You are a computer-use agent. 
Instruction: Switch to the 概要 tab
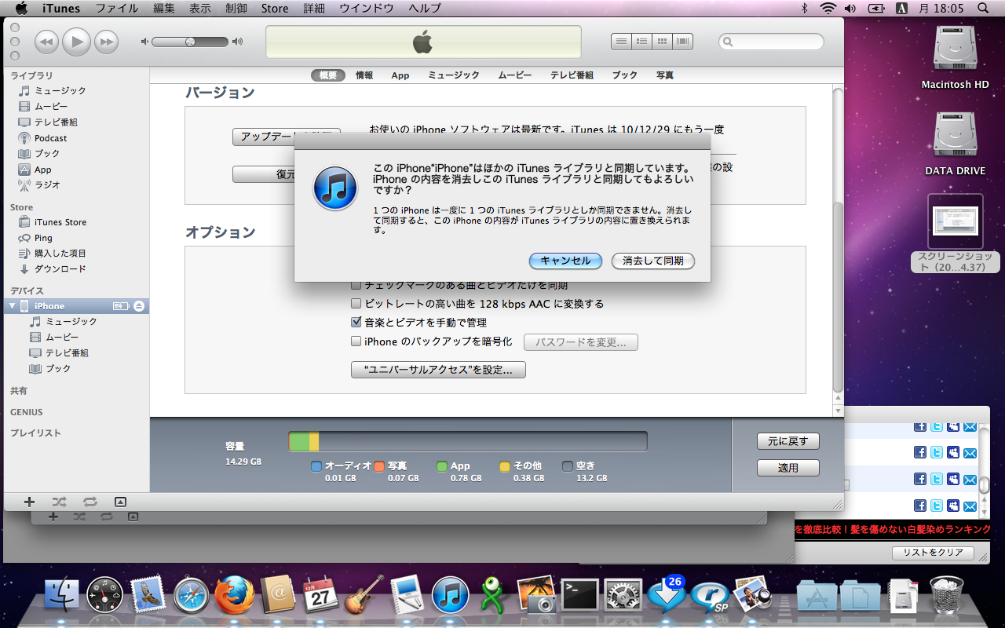328,75
